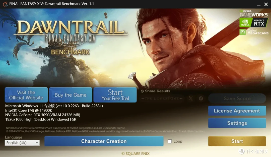Click the Facebook share icon
The height and width of the screenshot is (157, 271).
[201, 98]
